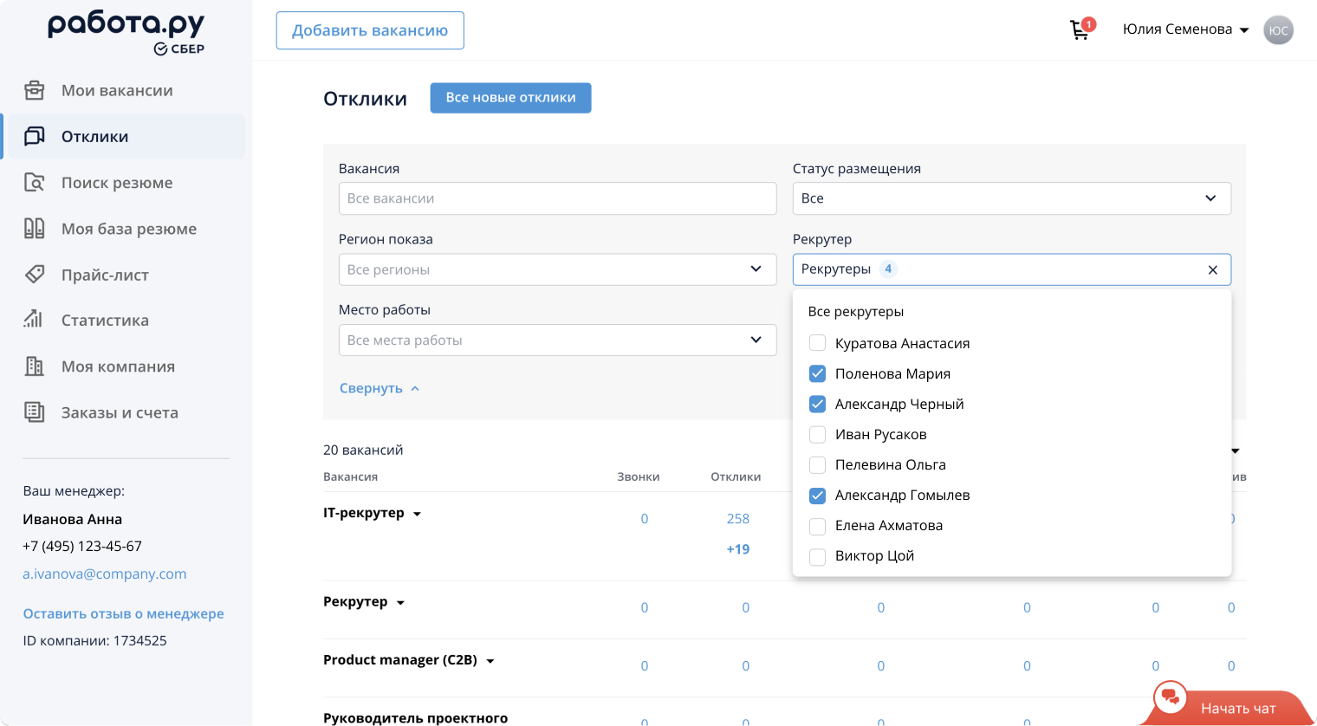Click the Вакансия search input field
This screenshot has height=726, width=1317.
[x=557, y=198]
